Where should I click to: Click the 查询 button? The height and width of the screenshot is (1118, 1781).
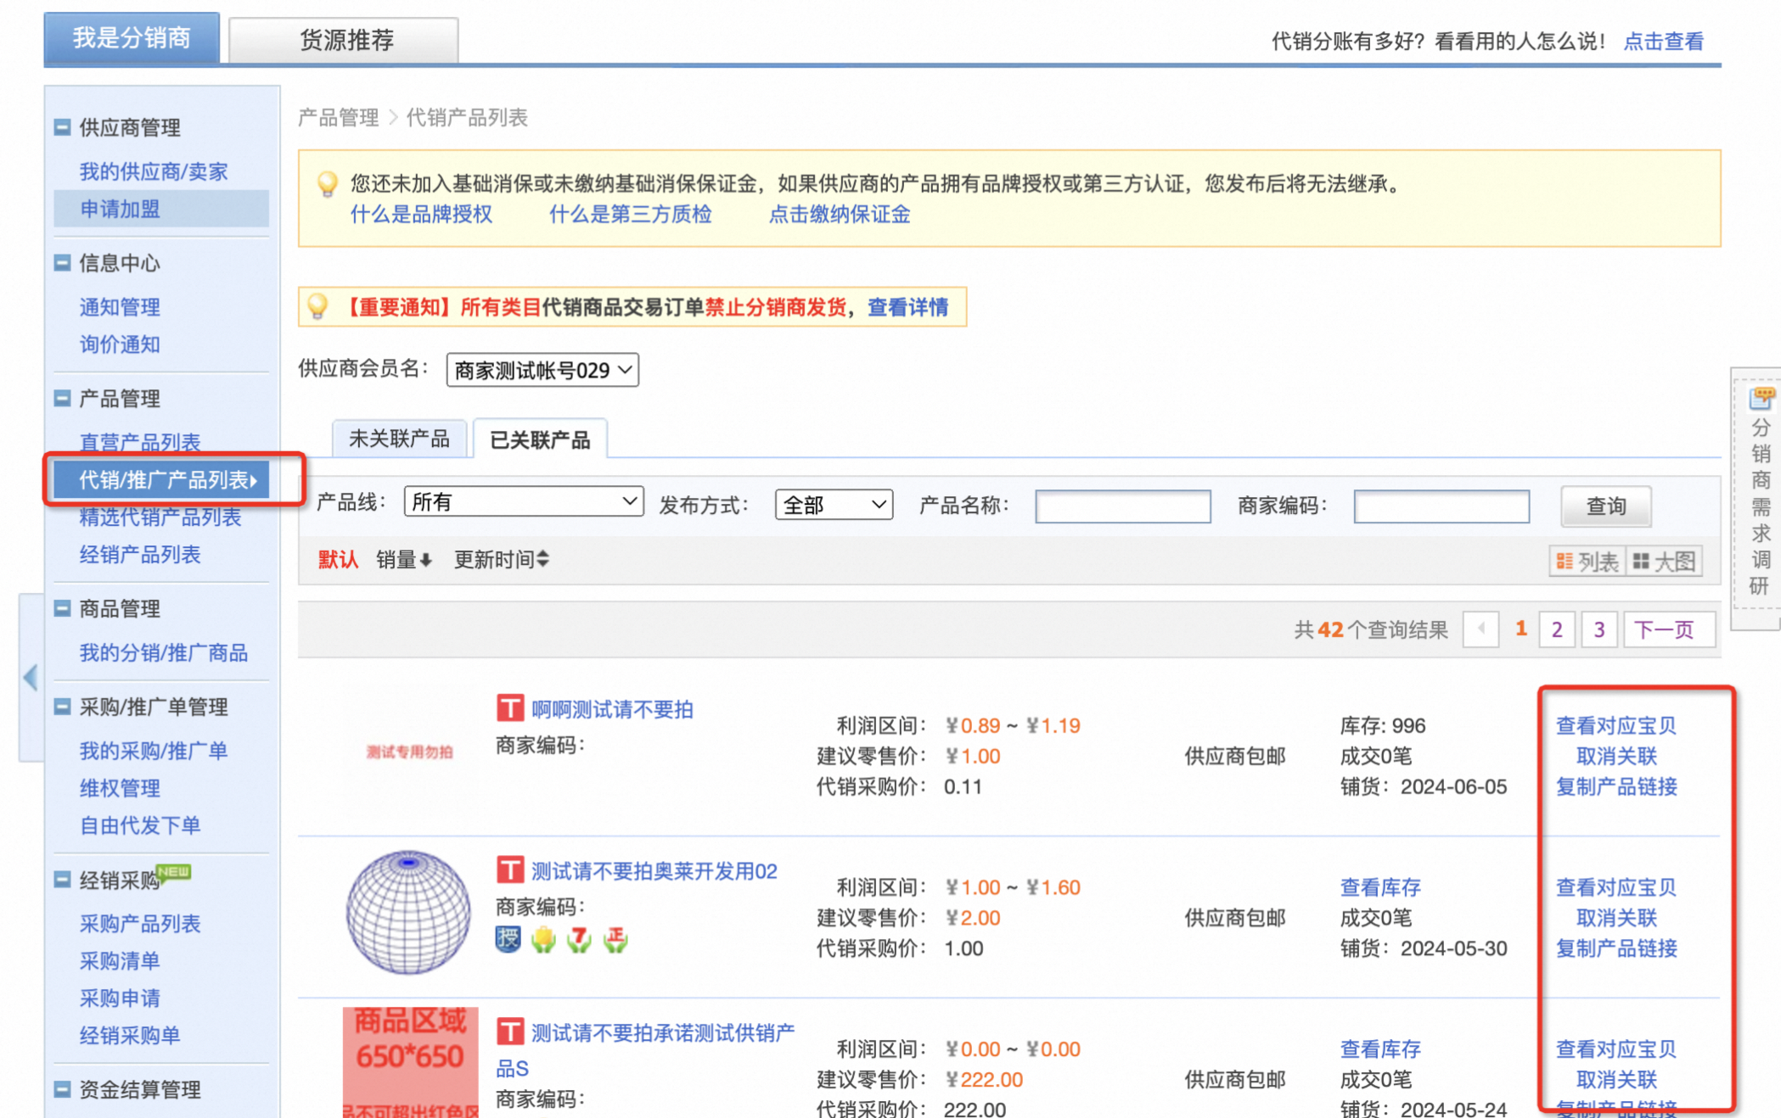[1606, 506]
